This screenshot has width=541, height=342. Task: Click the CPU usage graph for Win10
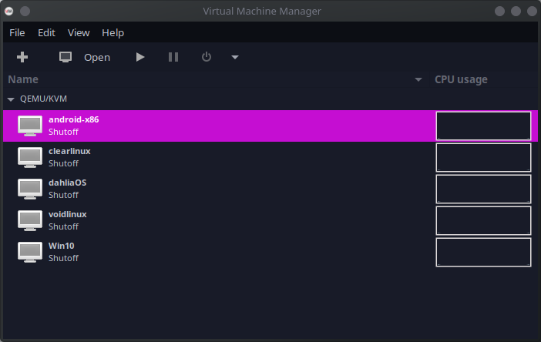coord(483,252)
